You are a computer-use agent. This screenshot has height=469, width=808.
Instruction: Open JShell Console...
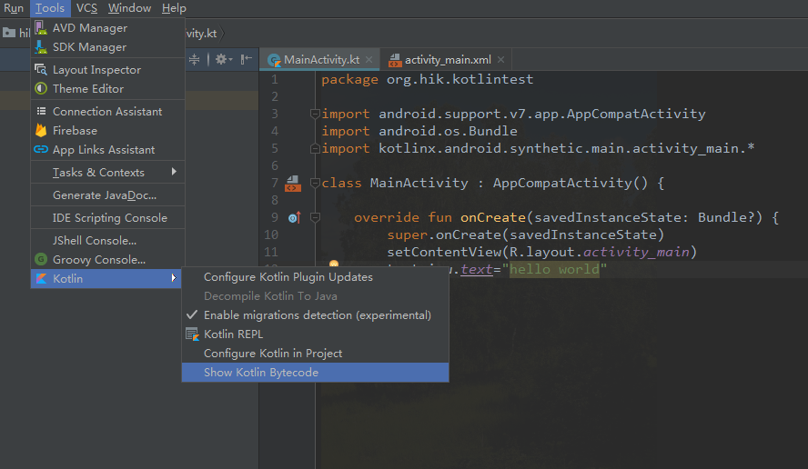click(x=107, y=240)
